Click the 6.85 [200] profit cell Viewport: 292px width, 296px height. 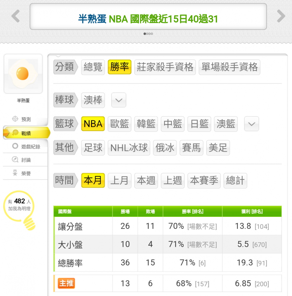click(x=252, y=283)
